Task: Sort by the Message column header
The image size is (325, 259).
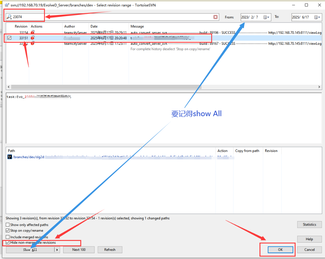Action: (225, 26)
